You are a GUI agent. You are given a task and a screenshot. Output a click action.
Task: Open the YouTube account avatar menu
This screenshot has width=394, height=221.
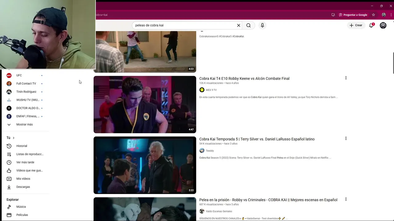[x=383, y=25]
